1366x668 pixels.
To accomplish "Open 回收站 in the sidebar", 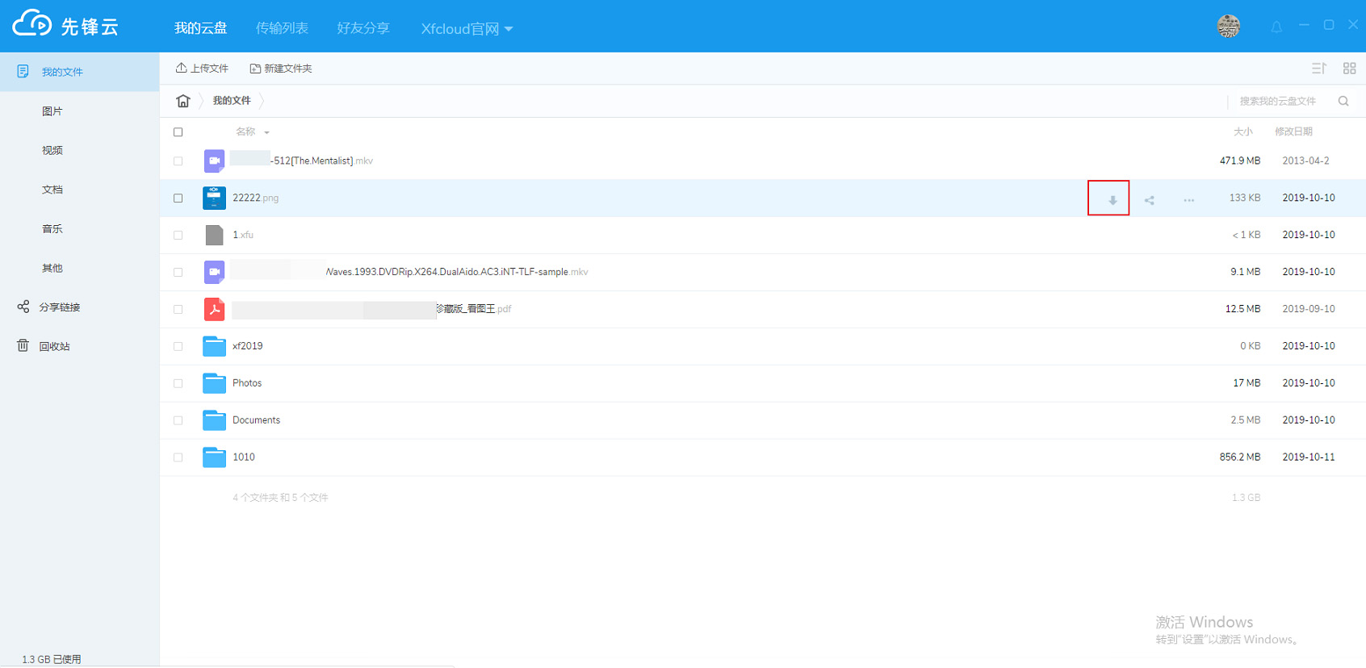I will click(x=54, y=346).
